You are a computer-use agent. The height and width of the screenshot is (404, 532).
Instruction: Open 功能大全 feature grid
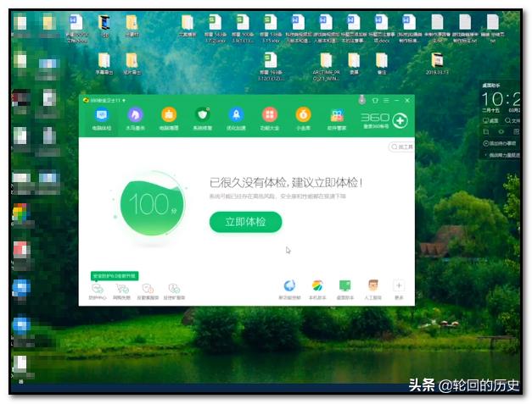tap(270, 119)
